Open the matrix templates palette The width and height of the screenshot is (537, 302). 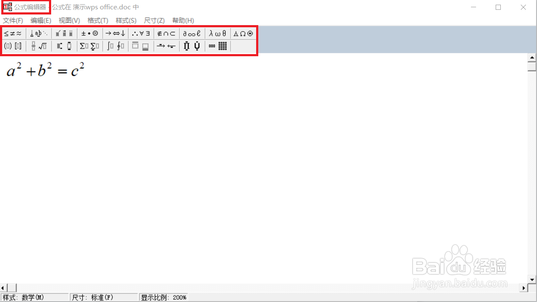pos(218,46)
